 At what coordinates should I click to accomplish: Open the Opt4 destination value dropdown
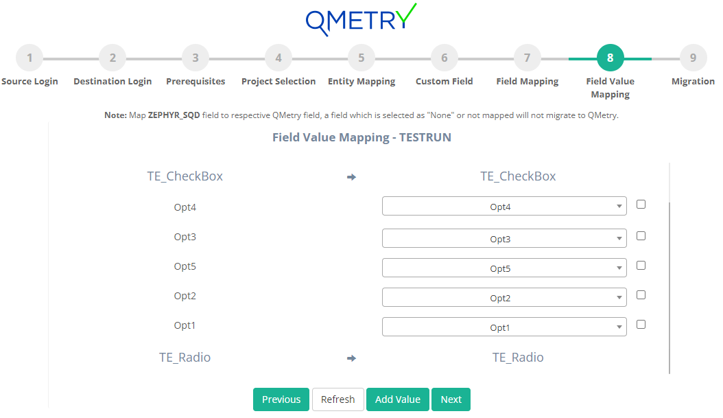click(504, 206)
